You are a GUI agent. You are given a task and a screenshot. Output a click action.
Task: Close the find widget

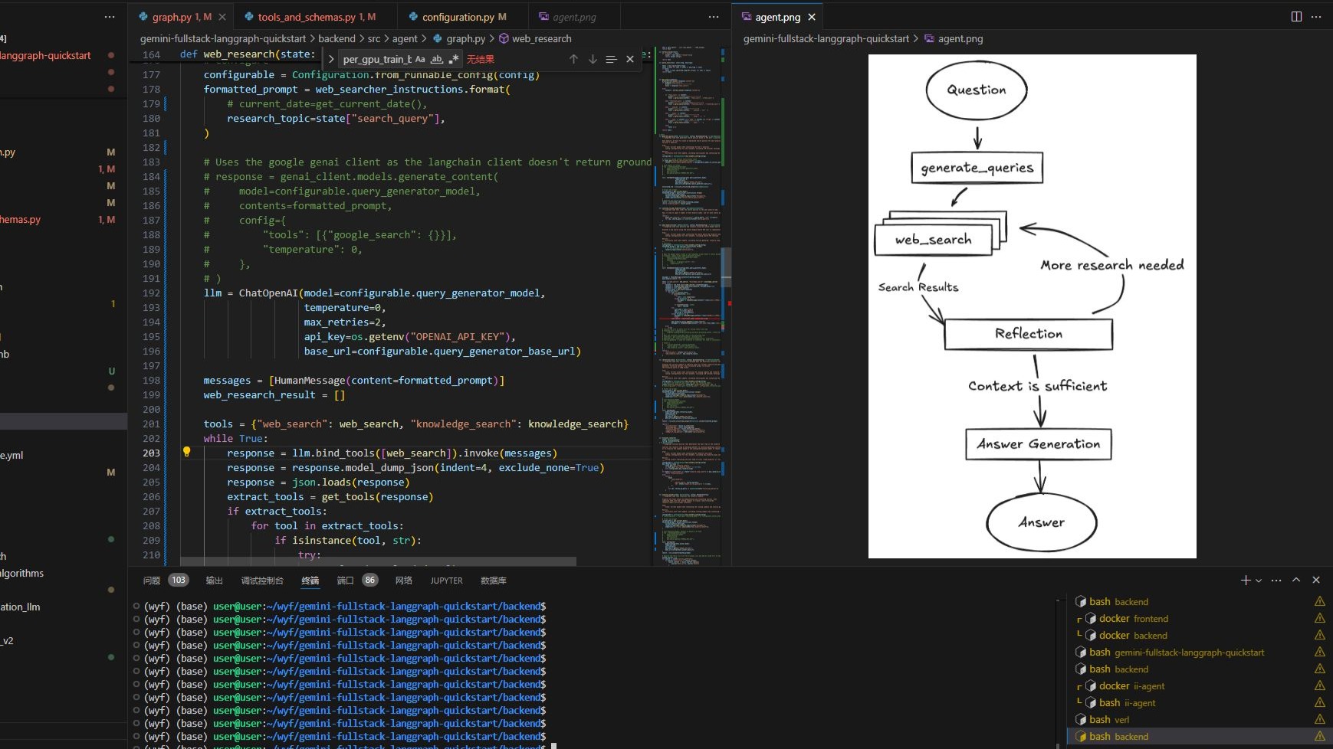point(630,59)
